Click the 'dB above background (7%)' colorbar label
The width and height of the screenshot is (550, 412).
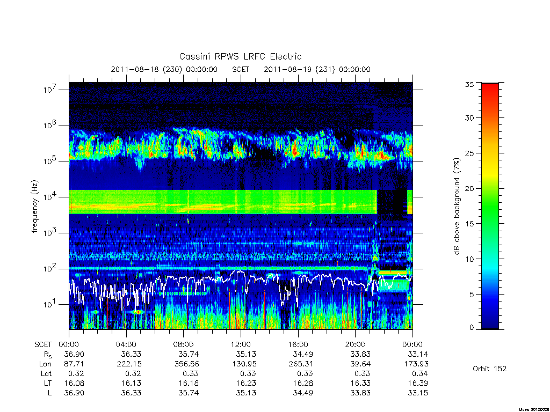tap(457, 207)
